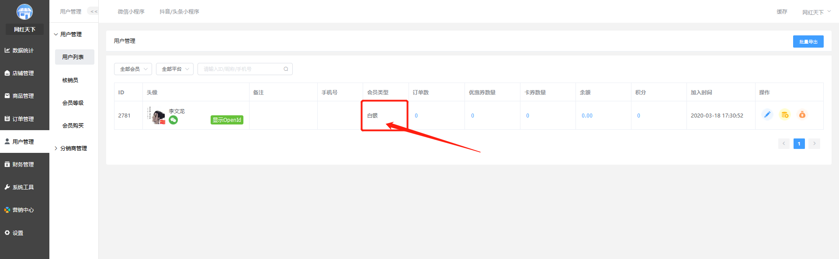Click the join time 2020-03-18 17:30:52
The width and height of the screenshot is (839, 259).
(717, 116)
